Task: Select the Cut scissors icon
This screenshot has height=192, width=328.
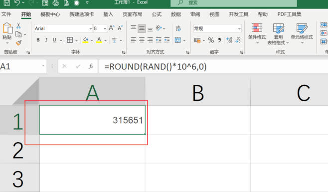Action: coord(18,26)
